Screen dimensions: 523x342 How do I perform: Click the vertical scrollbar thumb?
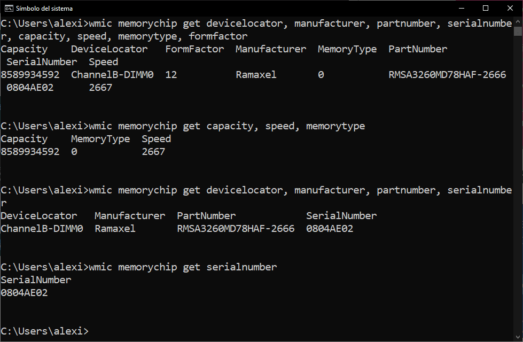pos(518,31)
